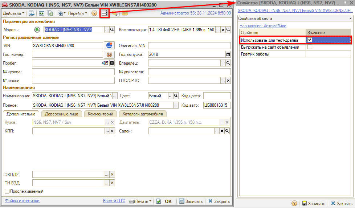Screen dimensions: 355x208
Task: Open Модель selection ellipsis button
Action: (107, 30)
